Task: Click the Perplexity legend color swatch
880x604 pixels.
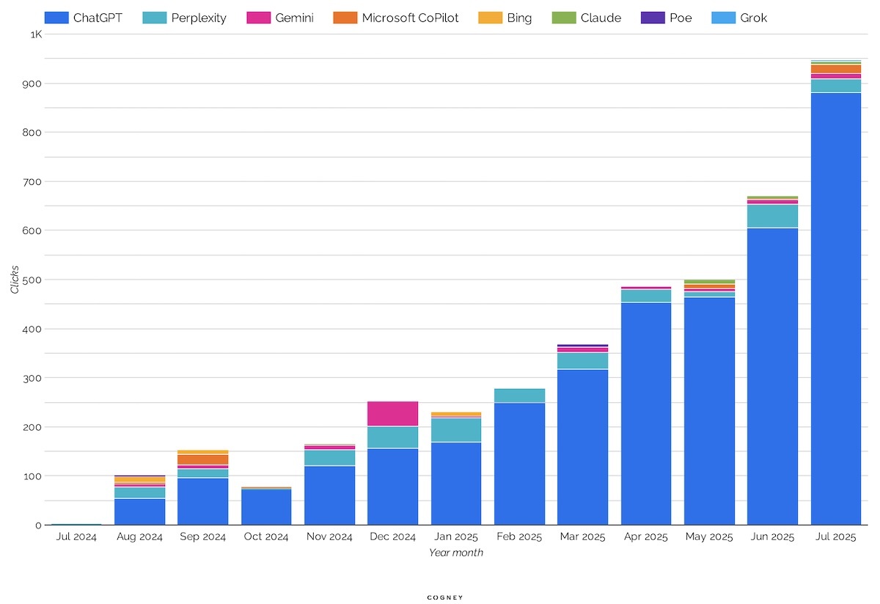Action: 155,18
